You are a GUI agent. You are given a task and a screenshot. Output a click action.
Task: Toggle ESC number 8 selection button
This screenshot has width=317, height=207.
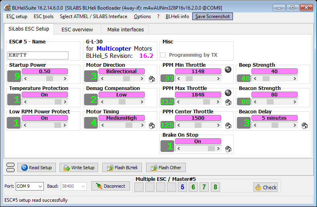[x=215, y=187]
